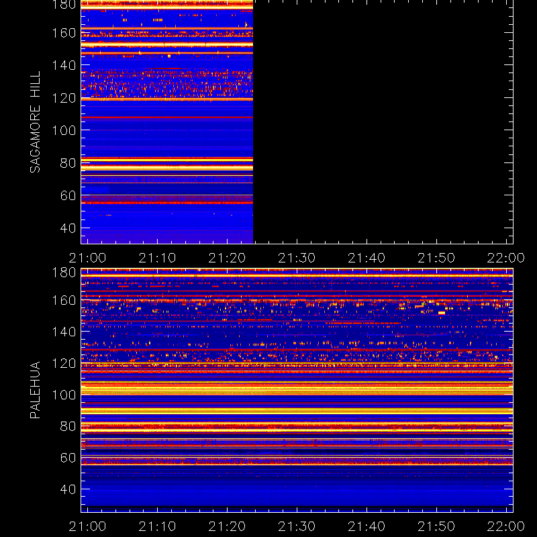Select the 80 tick label on Palehua plot
Image resolution: width=537 pixels, height=537 pixels.
point(68,426)
